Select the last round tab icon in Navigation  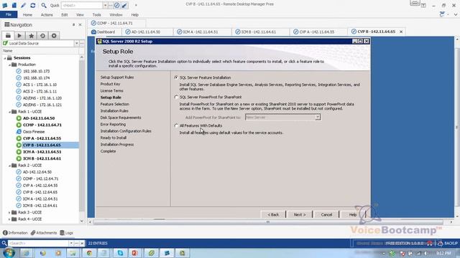pyautogui.click(x=54, y=35)
